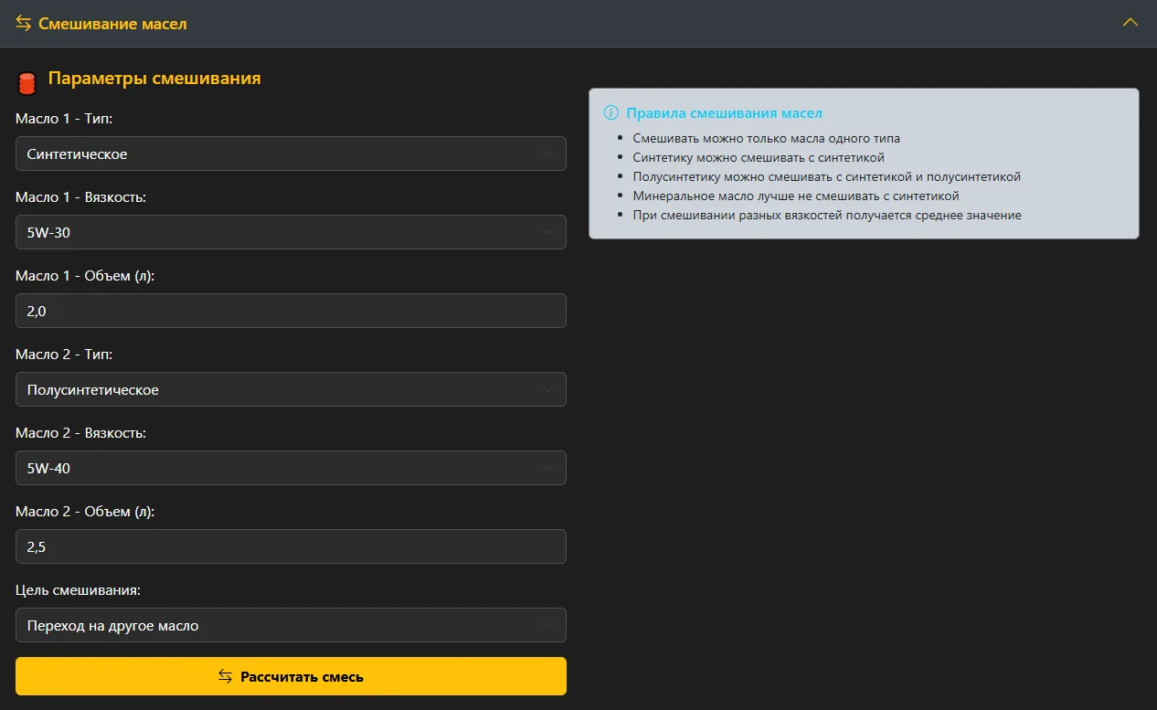Viewport: 1157px width, 710px height.
Task: Click the Смешивание масел header title
Action: point(112,24)
